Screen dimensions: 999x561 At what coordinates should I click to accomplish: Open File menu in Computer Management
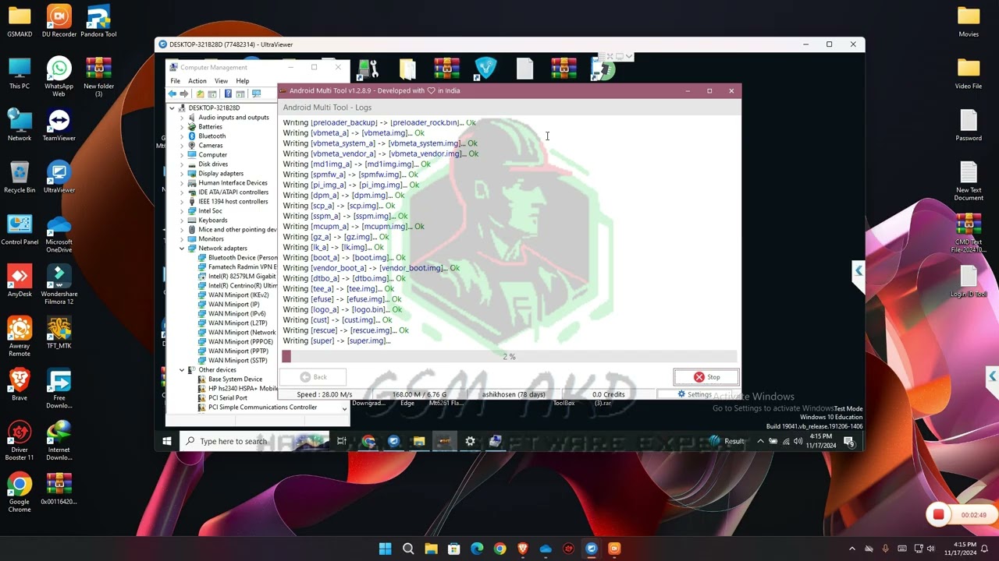click(176, 81)
